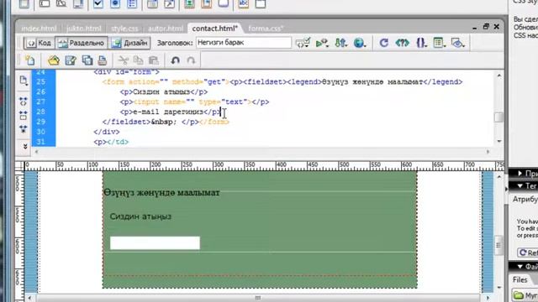
Task: Click the Заголовок title field Негизги барак
Action: click(x=244, y=43)
